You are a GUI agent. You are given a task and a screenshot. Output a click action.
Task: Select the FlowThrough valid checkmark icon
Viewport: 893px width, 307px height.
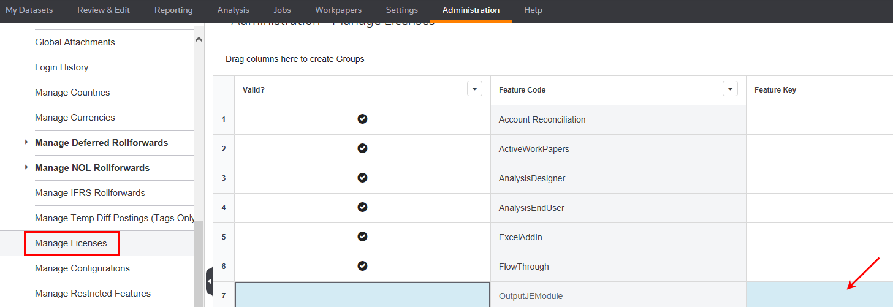tap(362, 267)
